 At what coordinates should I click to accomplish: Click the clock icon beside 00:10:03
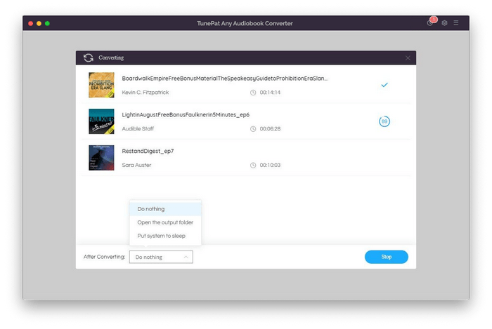[x=253, y=166]
